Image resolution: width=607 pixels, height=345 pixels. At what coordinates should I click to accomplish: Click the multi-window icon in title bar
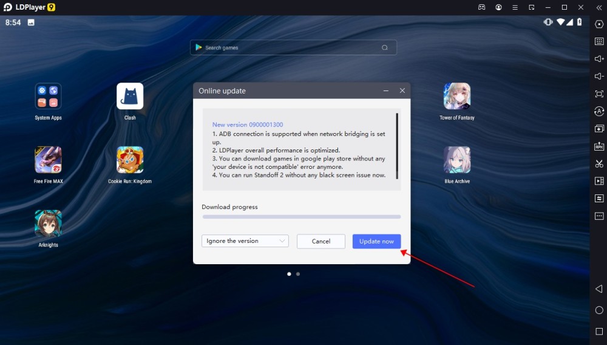pyautogui.click(x=532, y=7)
